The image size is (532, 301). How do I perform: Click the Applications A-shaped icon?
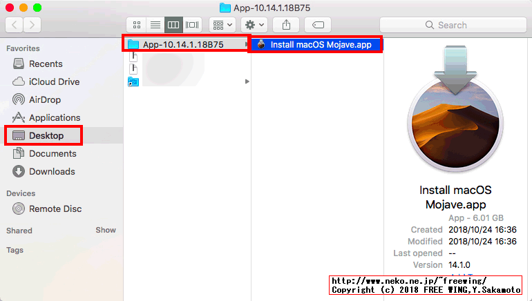19,117
